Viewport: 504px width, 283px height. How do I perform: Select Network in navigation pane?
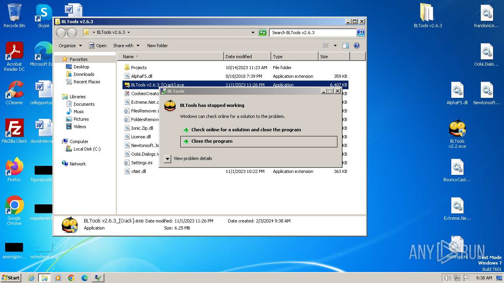pos(77,164)
